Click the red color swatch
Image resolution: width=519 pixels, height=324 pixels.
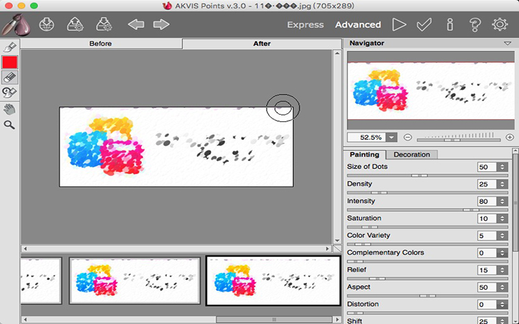[10, 62]
